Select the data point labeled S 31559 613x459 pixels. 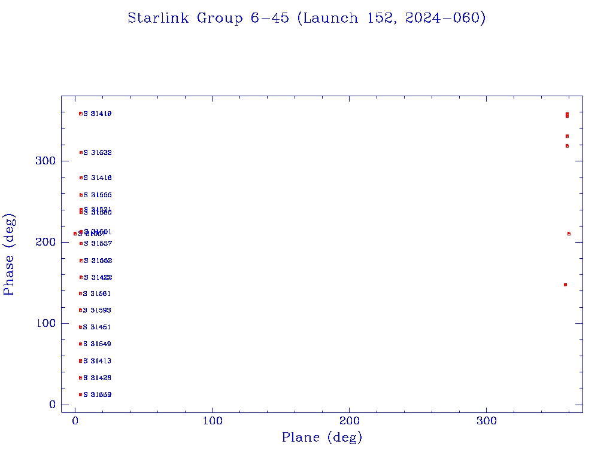(x=81, y=394)
